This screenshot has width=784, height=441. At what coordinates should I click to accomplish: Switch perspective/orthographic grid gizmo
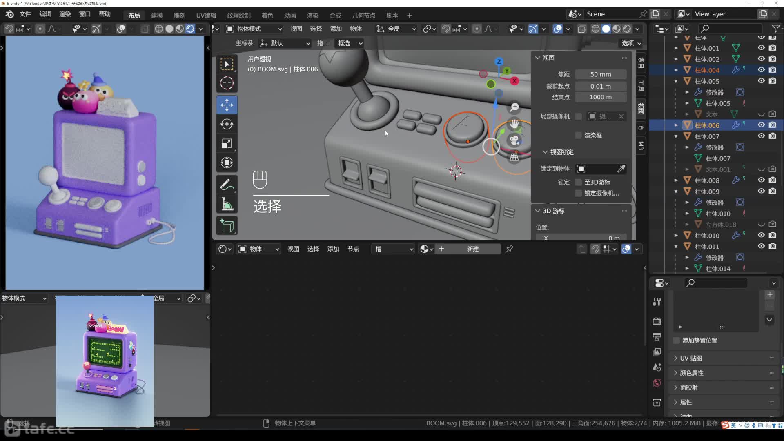514,156
